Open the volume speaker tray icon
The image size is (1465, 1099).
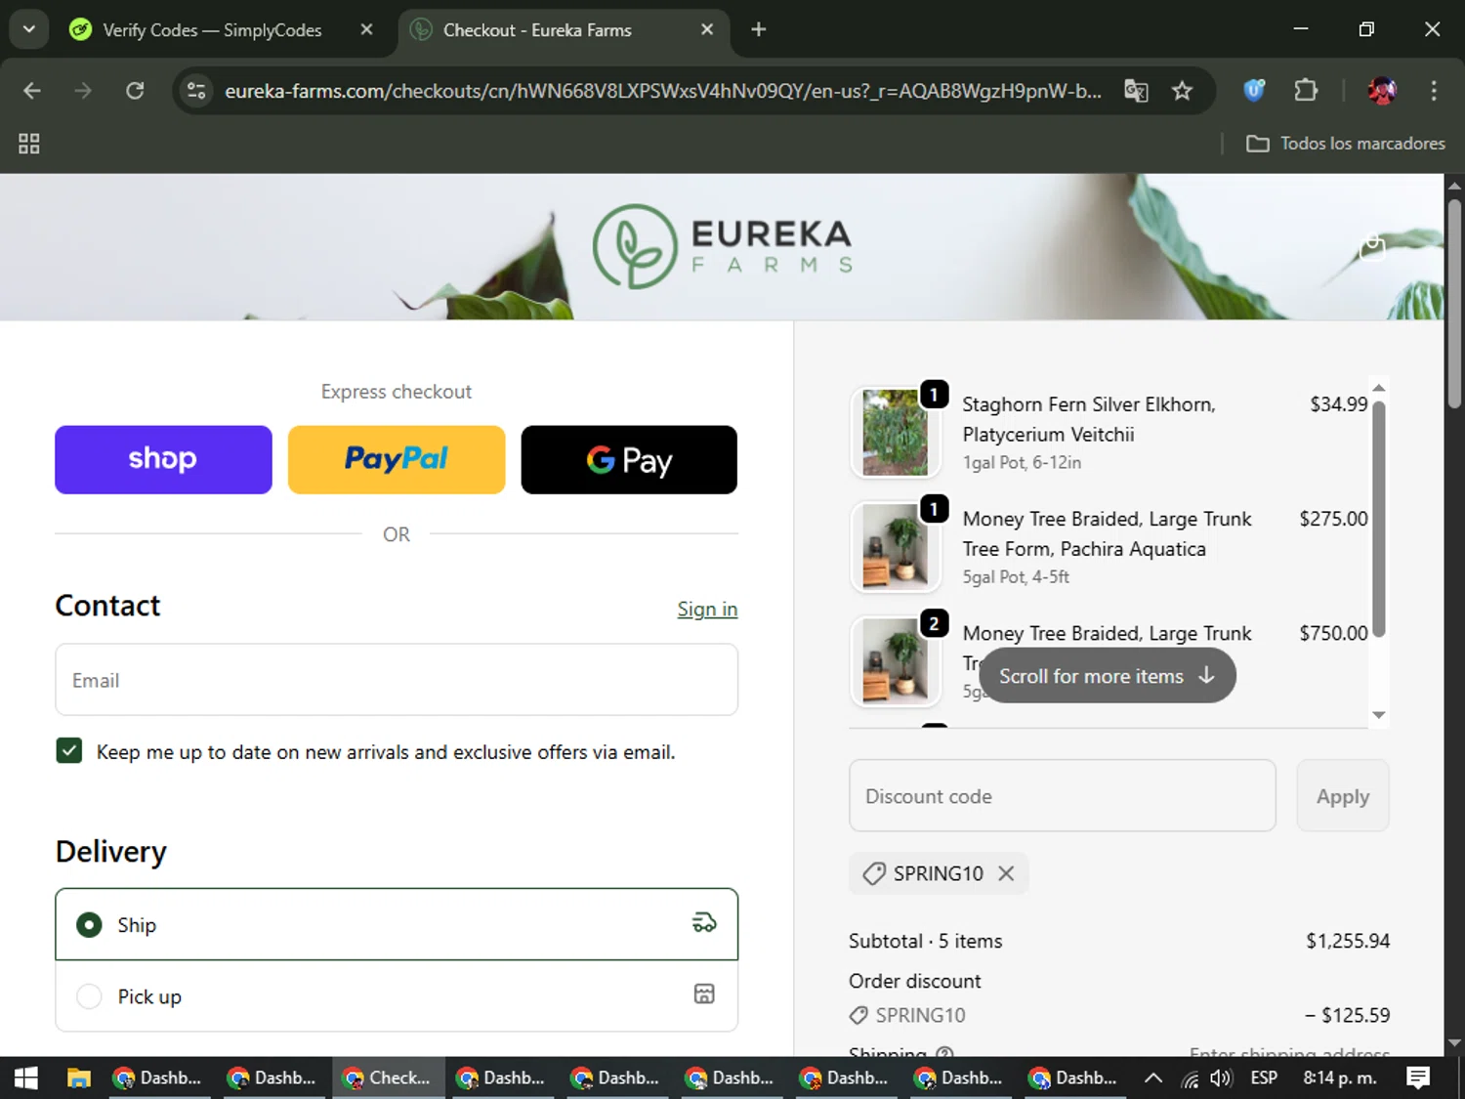coord(1221,1078)
